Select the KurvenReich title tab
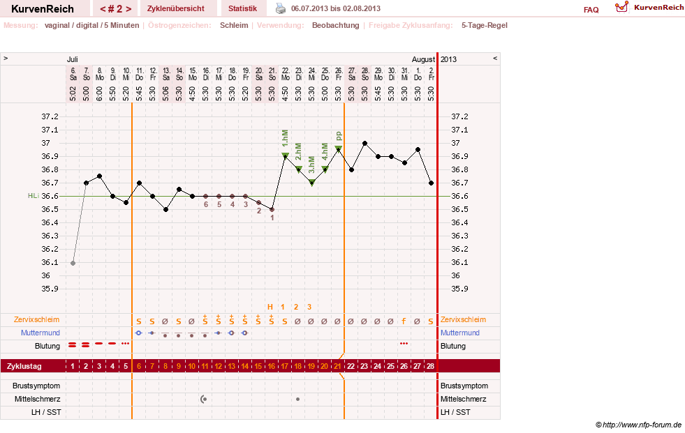The height and width of the screenshot is (433, 685). click(x=43, y=9)
